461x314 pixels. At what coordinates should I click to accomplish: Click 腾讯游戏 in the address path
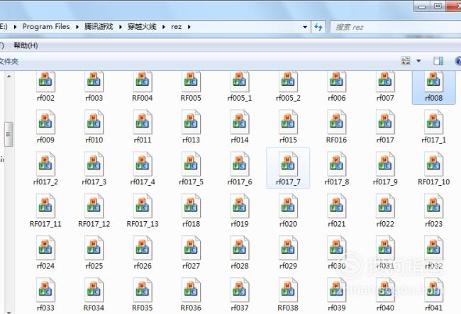(99, 27)
